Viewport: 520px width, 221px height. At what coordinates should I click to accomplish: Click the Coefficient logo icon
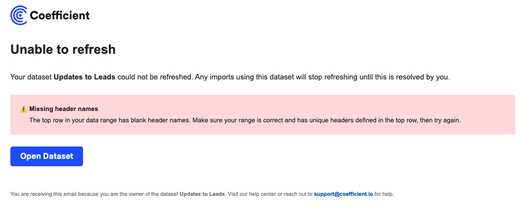coord(19,15)
